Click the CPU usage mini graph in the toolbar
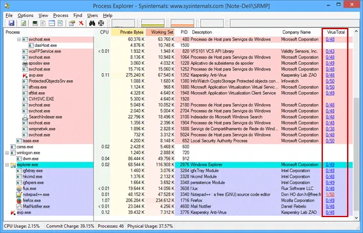Image resolution: width=363 pixels, height=233 pixels. pos(123,23)
